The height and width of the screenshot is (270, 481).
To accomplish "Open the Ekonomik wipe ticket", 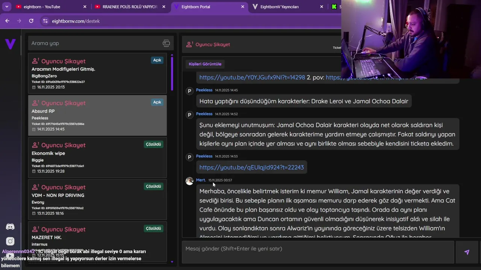I will (97, 157).
